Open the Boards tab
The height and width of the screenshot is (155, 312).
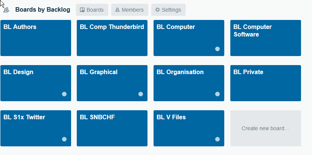(x=92, y=10)
